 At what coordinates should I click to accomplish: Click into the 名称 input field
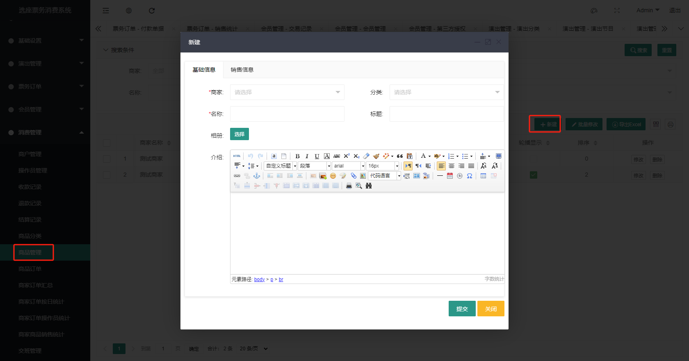point(287,114)
